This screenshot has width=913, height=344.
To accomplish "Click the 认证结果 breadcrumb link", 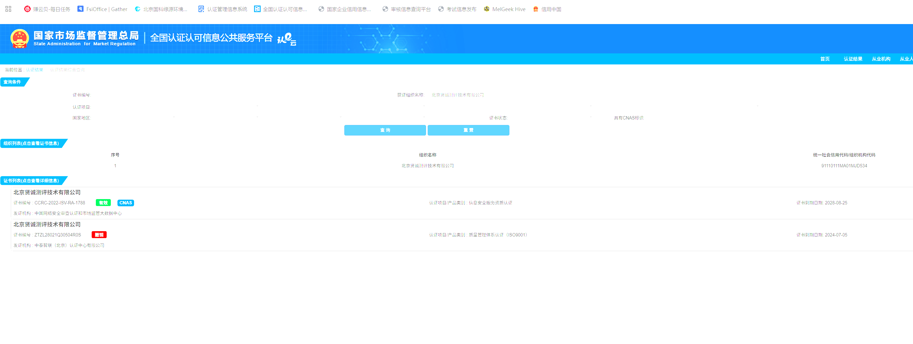I will pos(34,70).
